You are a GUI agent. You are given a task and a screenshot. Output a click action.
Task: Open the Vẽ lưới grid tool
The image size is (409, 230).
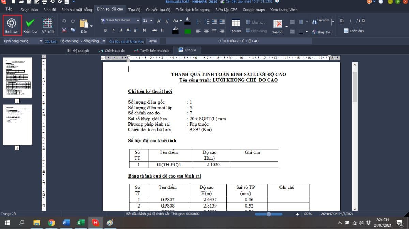click(x=47, y=25)
